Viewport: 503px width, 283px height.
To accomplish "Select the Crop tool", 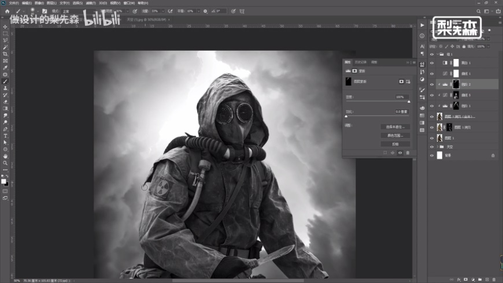I will coord(5,54).
